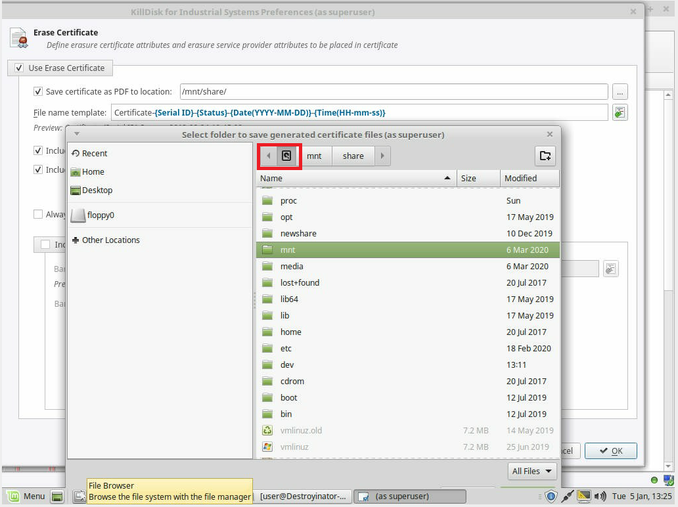Viewport: 678px width, 507px height.
Task: Click the show desktop taskbar icon
Action: coord(57,496)
